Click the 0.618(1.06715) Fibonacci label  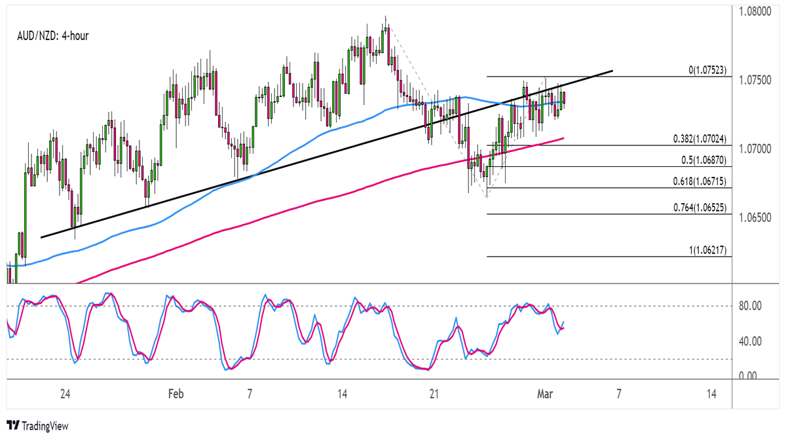[x=700, y=181]
